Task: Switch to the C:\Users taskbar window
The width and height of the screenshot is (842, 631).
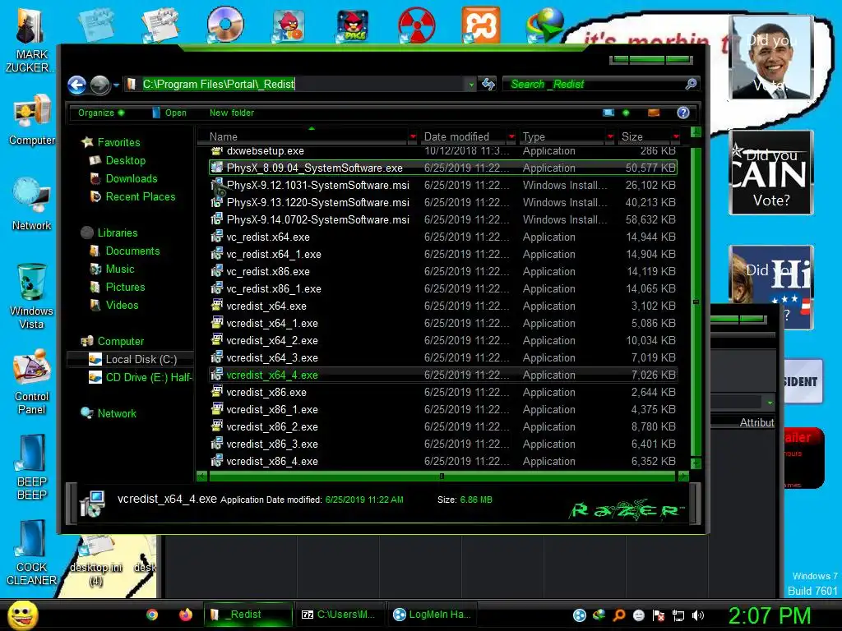Action: (x=340, y=615)
